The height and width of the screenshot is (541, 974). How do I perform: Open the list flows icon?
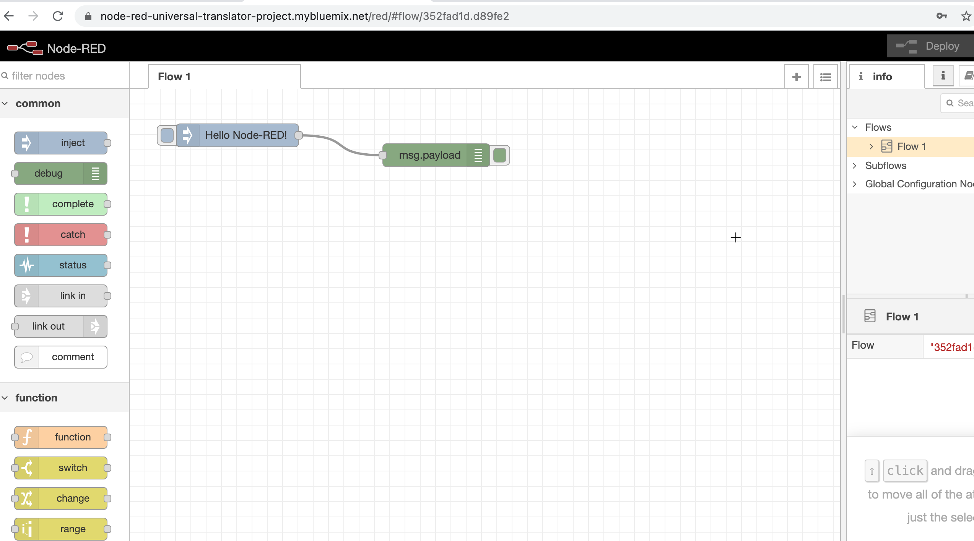click(x=825, y=77)
